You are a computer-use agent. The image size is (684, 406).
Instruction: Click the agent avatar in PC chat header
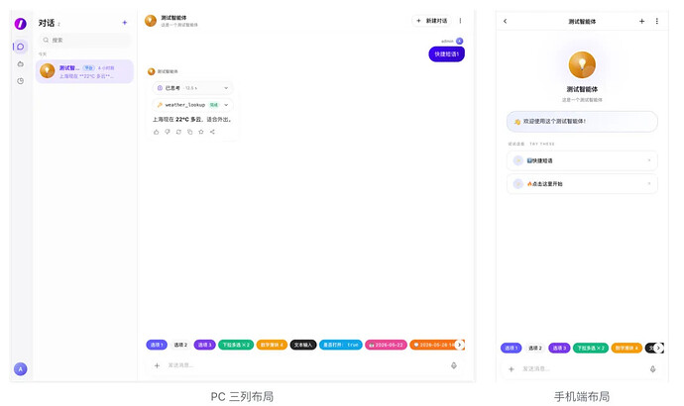point(151,21)
